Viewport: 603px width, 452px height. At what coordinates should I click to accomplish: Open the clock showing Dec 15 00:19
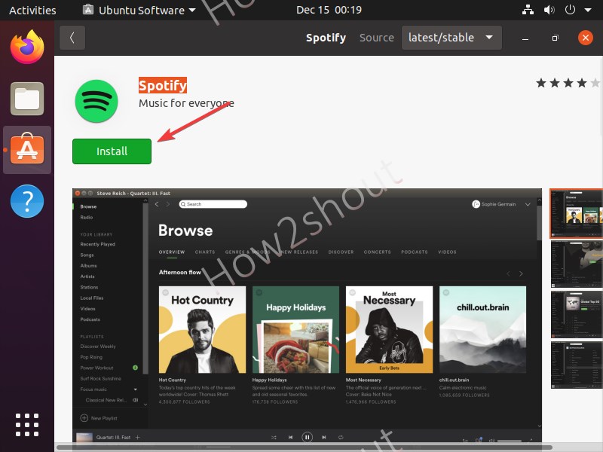(x=329, y=10)
